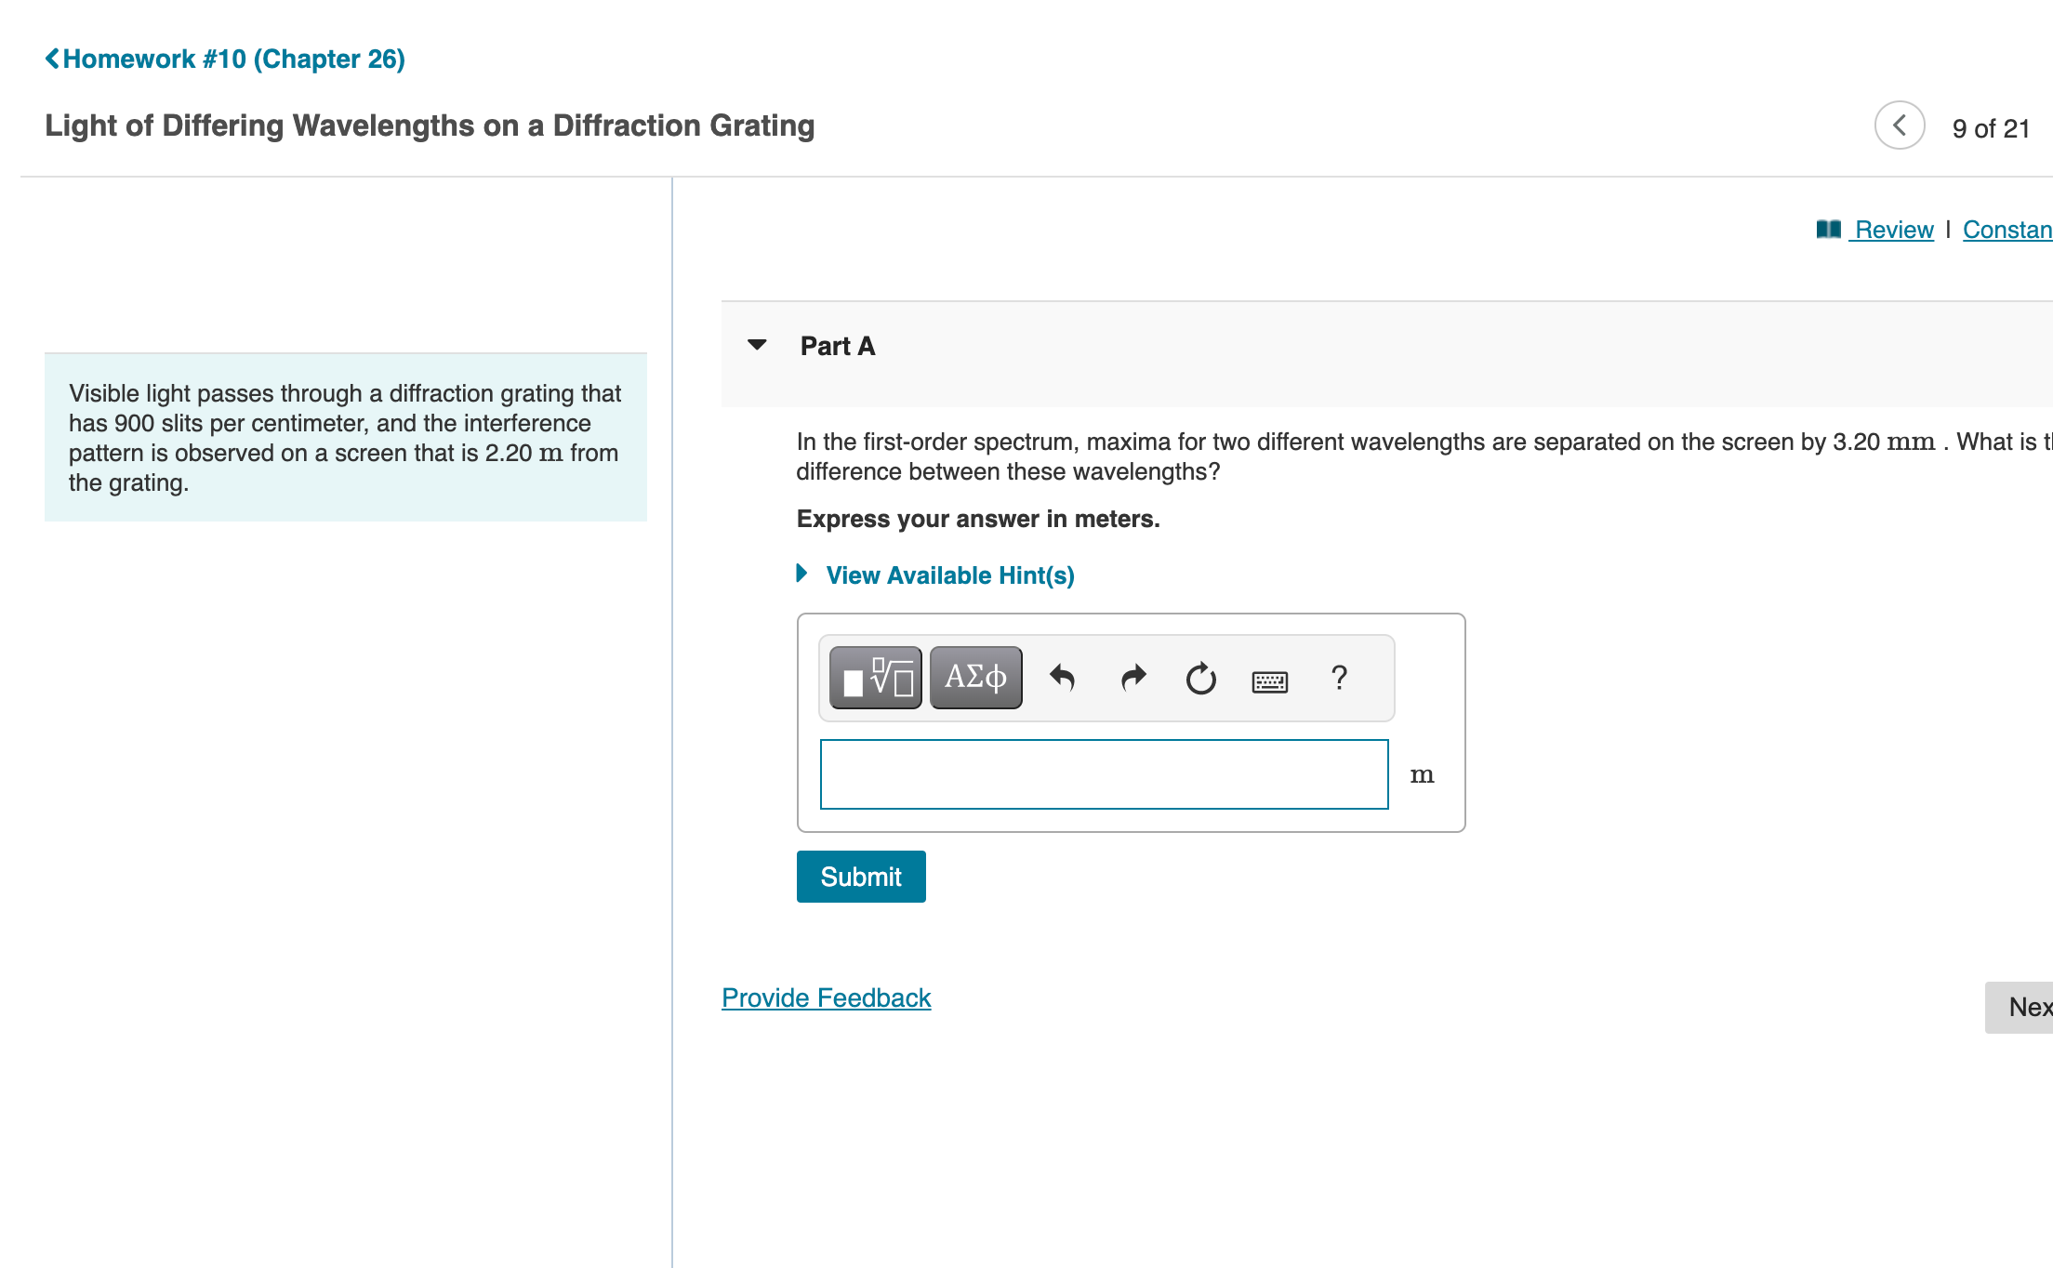This screenshot has width=2053, height=1268.
Task: Expand View Available Hint(s)
Action: tap(949, 575)
